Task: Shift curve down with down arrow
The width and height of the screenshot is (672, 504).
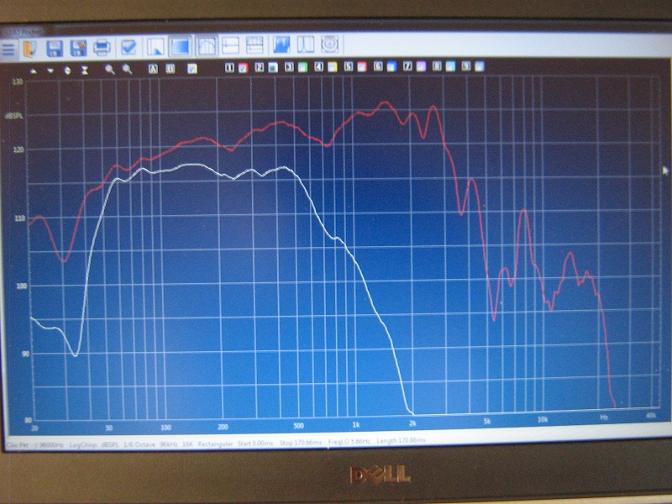Action: coord(50,71)
